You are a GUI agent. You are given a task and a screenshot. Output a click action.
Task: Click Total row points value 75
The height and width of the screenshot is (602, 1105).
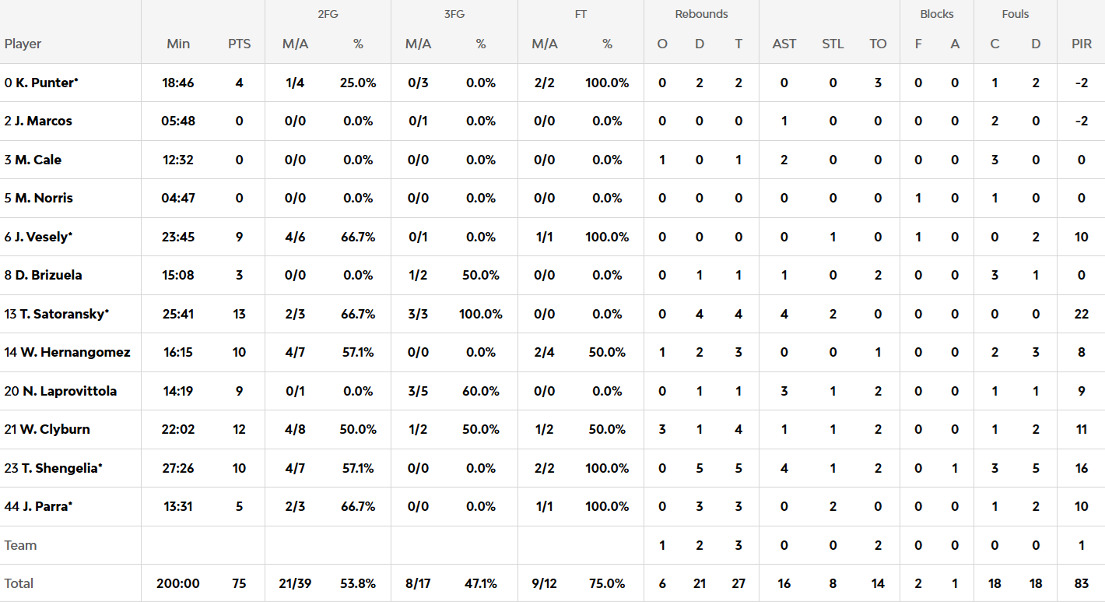click(x=239, y=583)
